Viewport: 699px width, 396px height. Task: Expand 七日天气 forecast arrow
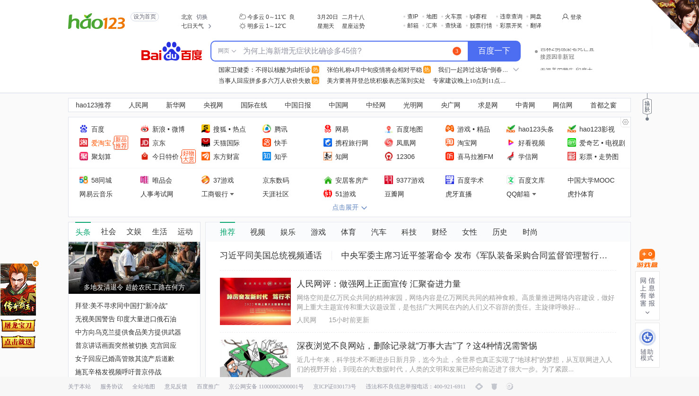(x=210, y=26)
